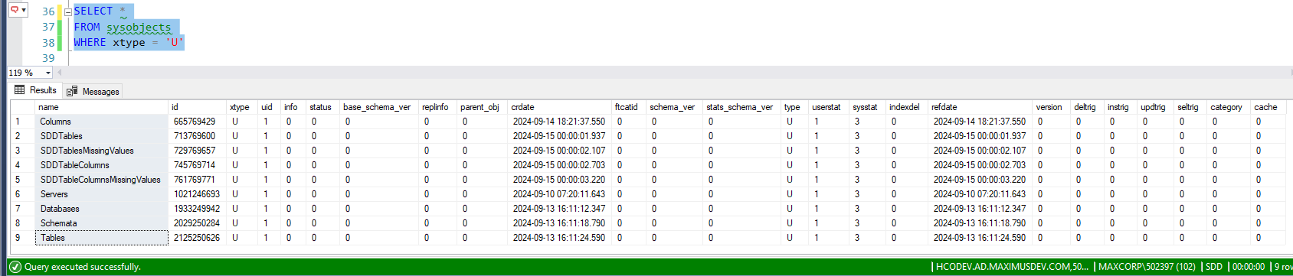Open the 119 % zoom dropdown

coord(48,73)
